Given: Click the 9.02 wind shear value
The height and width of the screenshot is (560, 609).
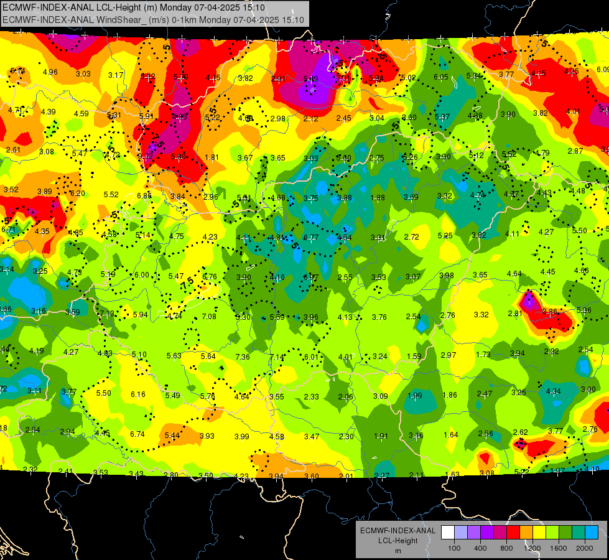Looking at the screenshot, I should (x=145, y=156).
